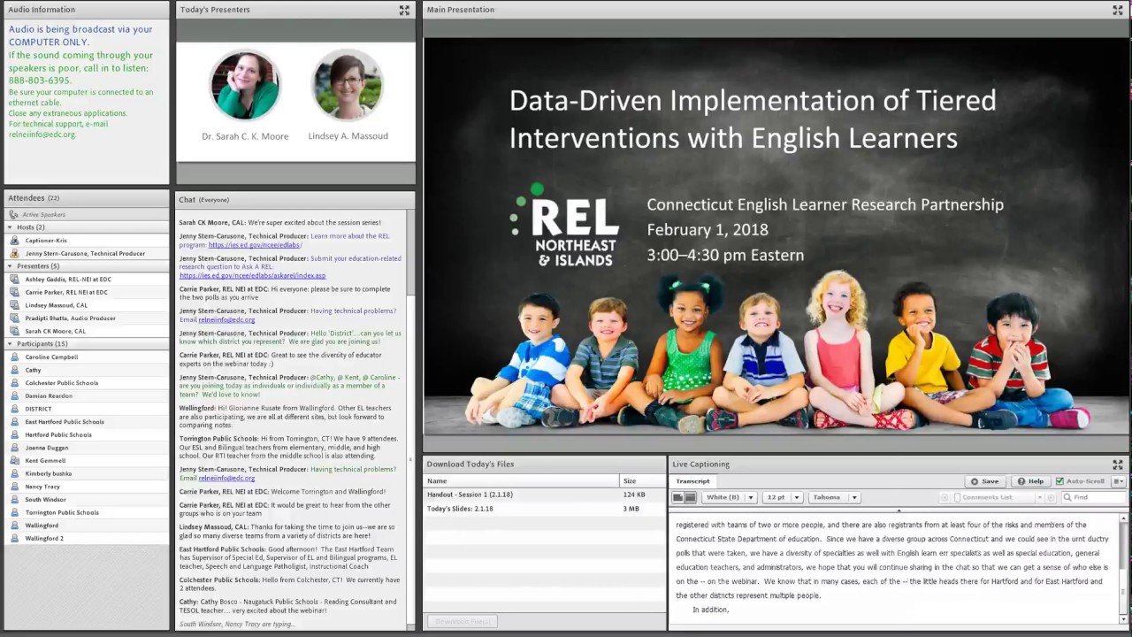Sort files by Name column header
Image resolution: width=1132 pixels, height=637 pixels.
(521, 481)
